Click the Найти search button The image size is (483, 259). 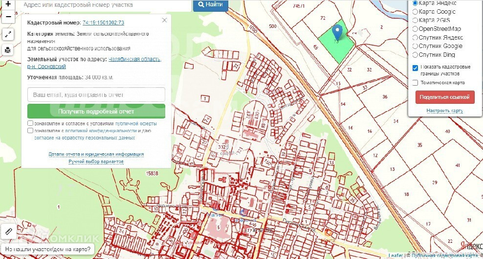tap(211, 4)
